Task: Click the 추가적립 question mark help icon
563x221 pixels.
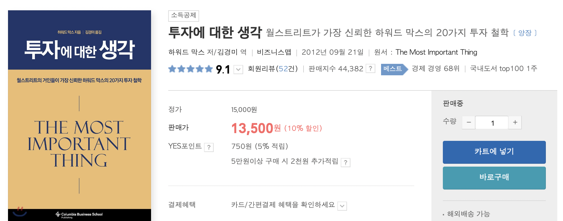Action: tap(346, 162)
